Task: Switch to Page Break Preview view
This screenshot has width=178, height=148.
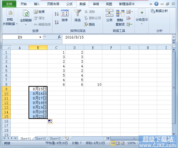Action: [123, 143]
